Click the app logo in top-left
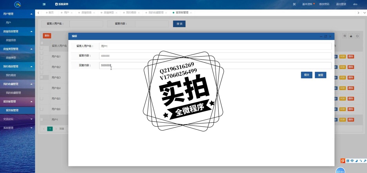This screenshot has width=367, height=173. point(17,5)
